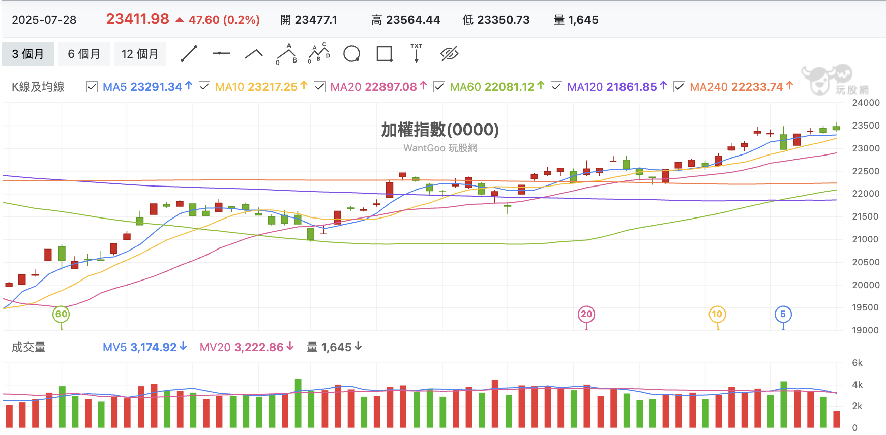This screenshot has width=886, height=435.
Task: Uncheck the MA5 moving average checkbox
Action: pos(92,87)
